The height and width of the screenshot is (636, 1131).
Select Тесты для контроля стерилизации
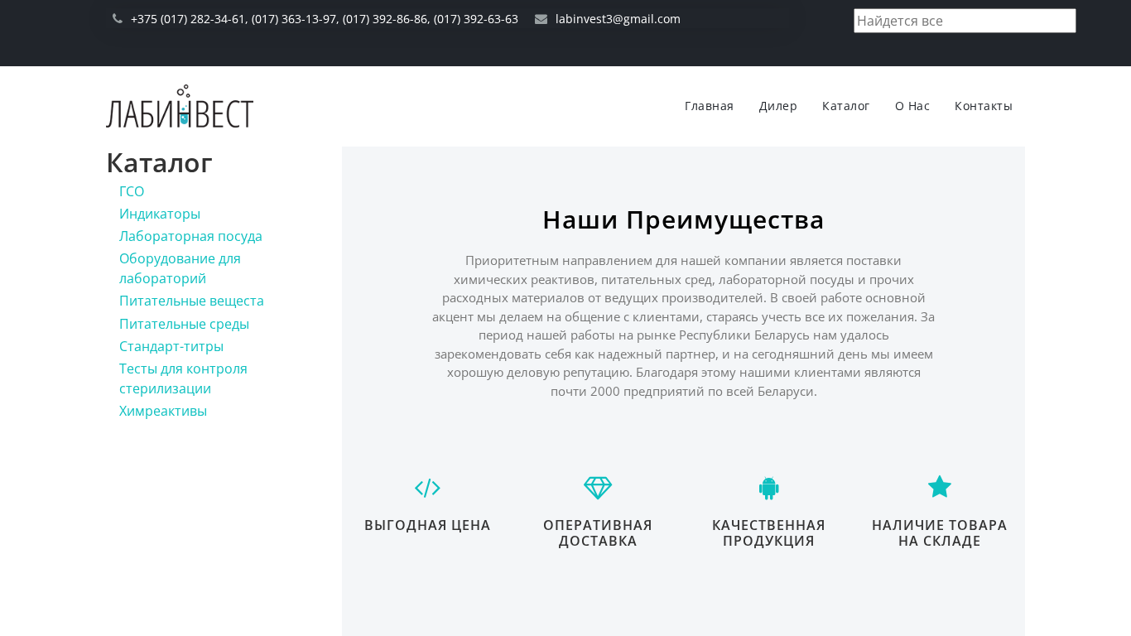[x=183, y=378]
